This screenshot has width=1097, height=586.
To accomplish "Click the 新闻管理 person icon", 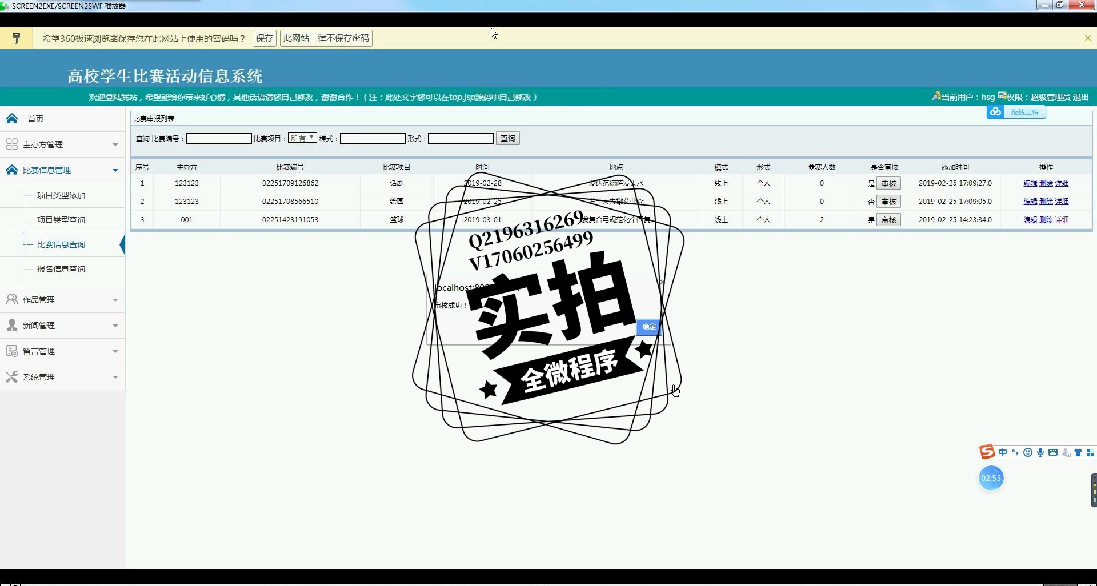I will (x=12, y=325).
